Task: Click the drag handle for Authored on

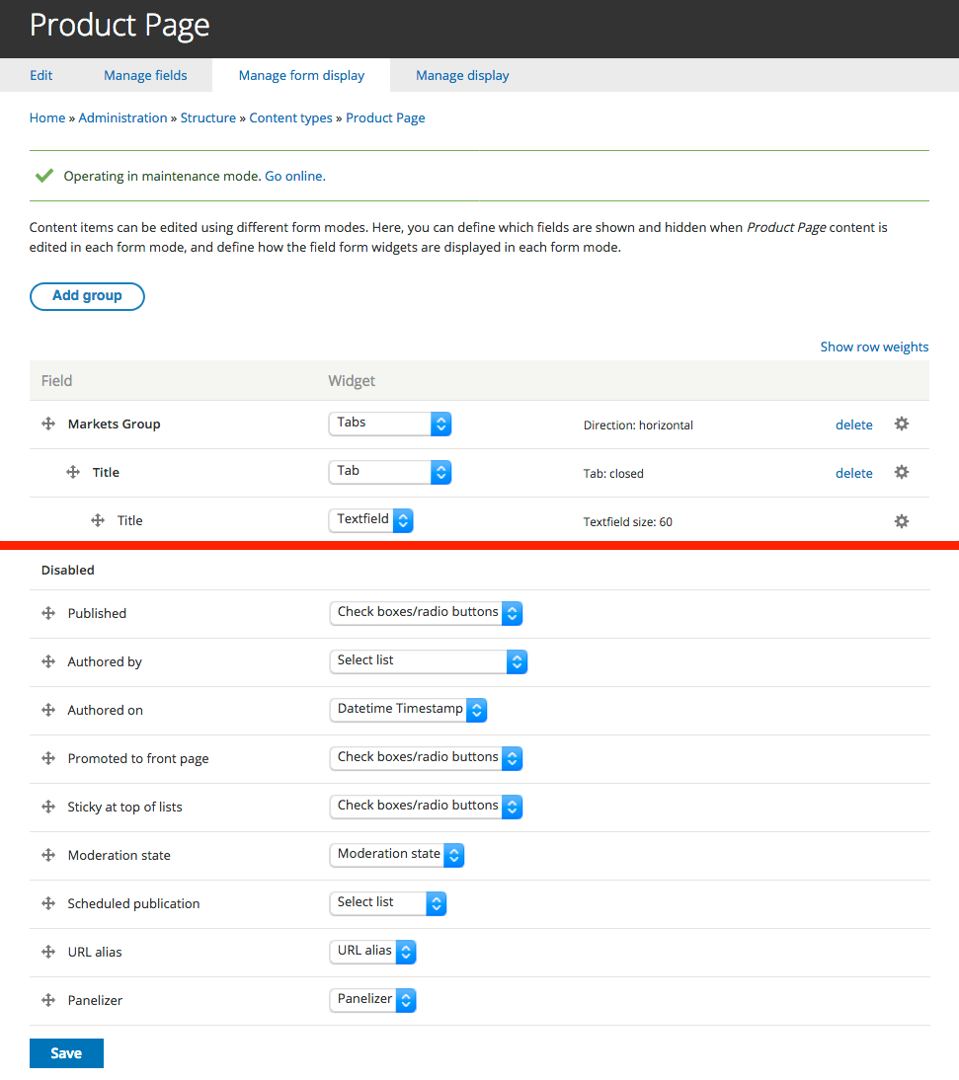Action: [48, 709]
